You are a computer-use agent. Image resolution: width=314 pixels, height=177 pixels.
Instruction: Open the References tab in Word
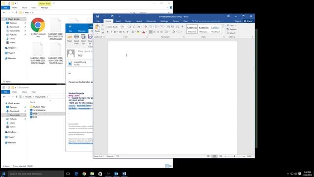tap(151, 21)
